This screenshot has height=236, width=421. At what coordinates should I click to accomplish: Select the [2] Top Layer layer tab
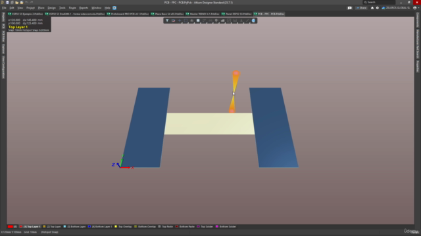(52, 227)
